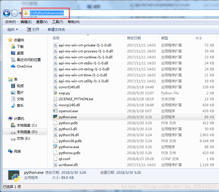Sort by 大小 column header
Screen dimensions: 219x192
(198, 38)
